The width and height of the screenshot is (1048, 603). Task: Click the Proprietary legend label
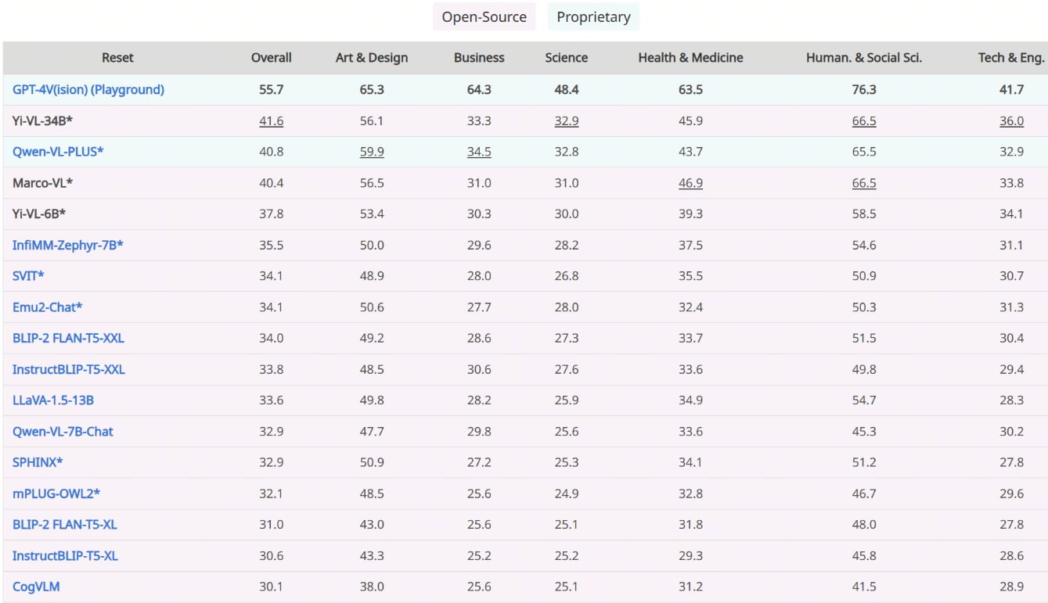[593, 16]
